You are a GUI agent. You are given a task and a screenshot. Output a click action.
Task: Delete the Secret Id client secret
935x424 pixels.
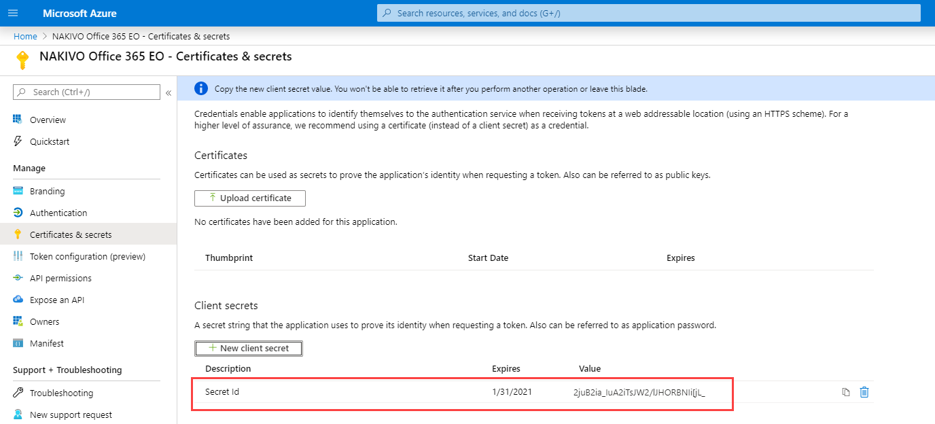[864, 392]
